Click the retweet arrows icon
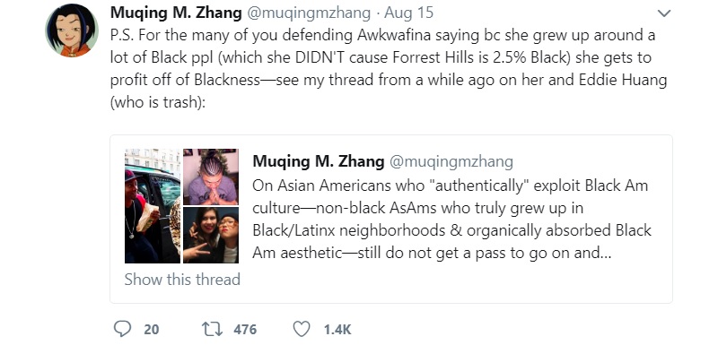 (212, 329)
